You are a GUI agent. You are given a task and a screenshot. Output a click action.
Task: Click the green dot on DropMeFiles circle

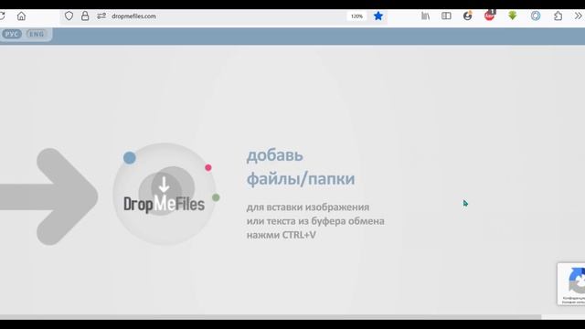point(216,197)
